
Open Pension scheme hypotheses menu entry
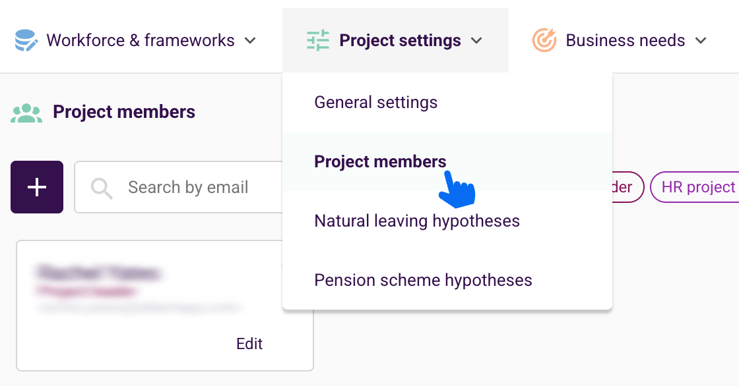(x=423, y=280)
